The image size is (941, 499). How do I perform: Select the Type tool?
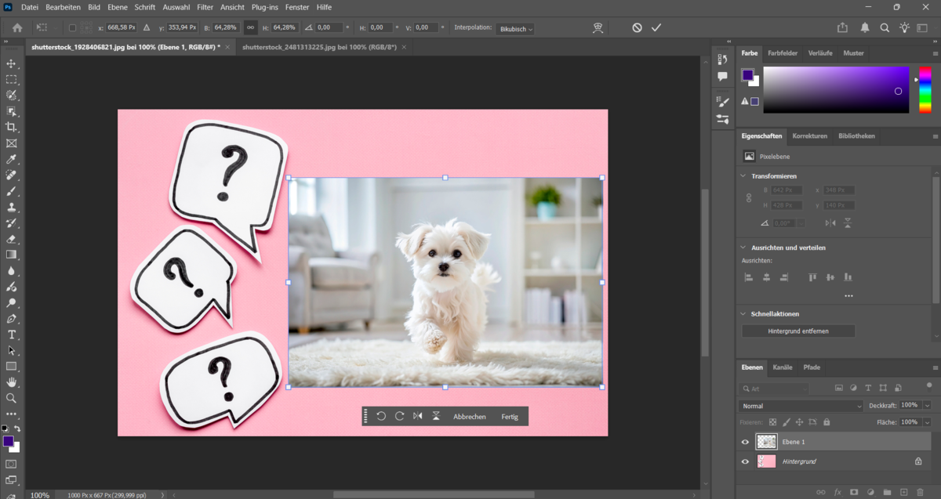(11, 334)
